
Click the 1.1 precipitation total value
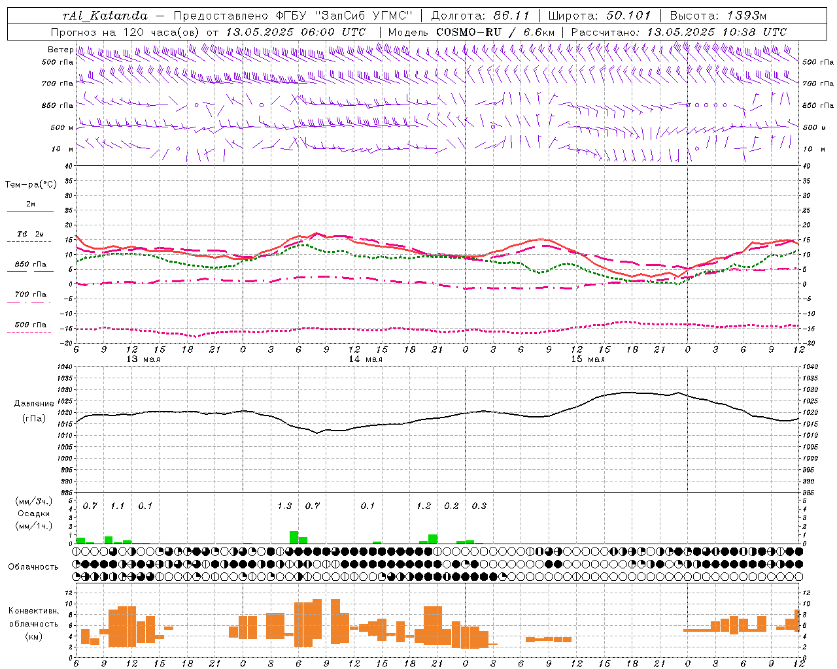click(118, 506)
